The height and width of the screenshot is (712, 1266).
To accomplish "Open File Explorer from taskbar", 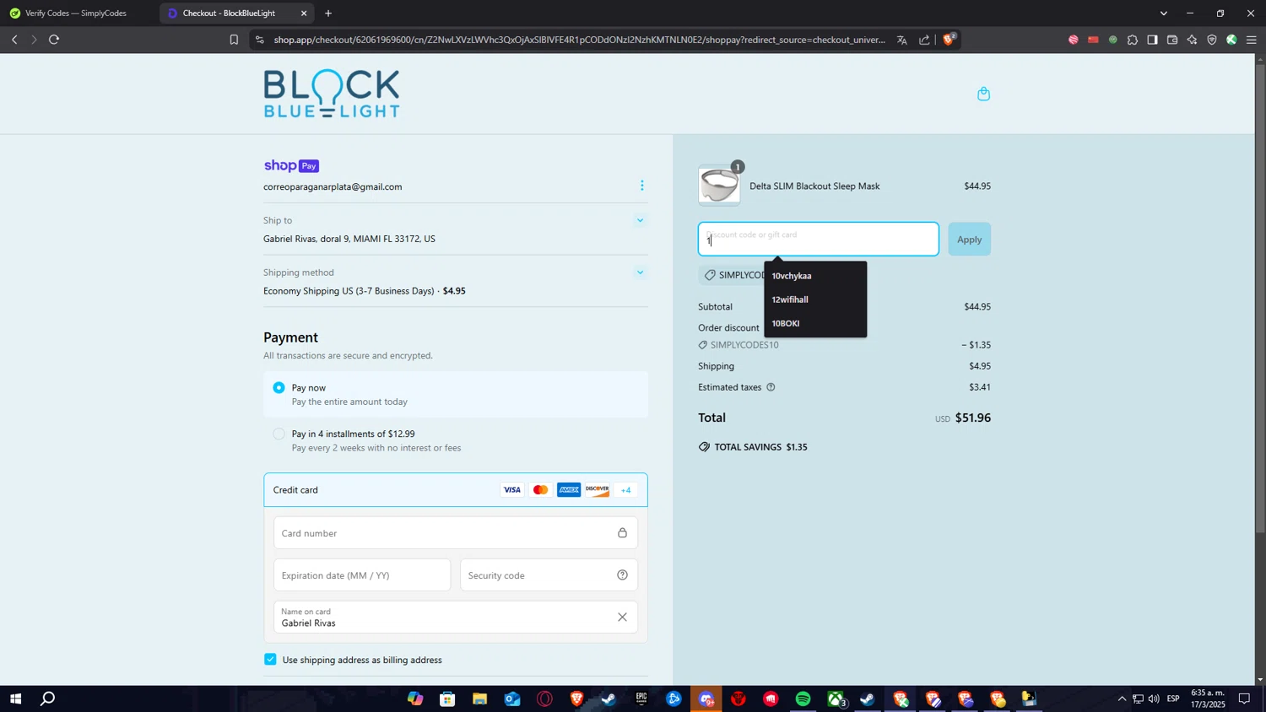I will click(x=479, y=699).
